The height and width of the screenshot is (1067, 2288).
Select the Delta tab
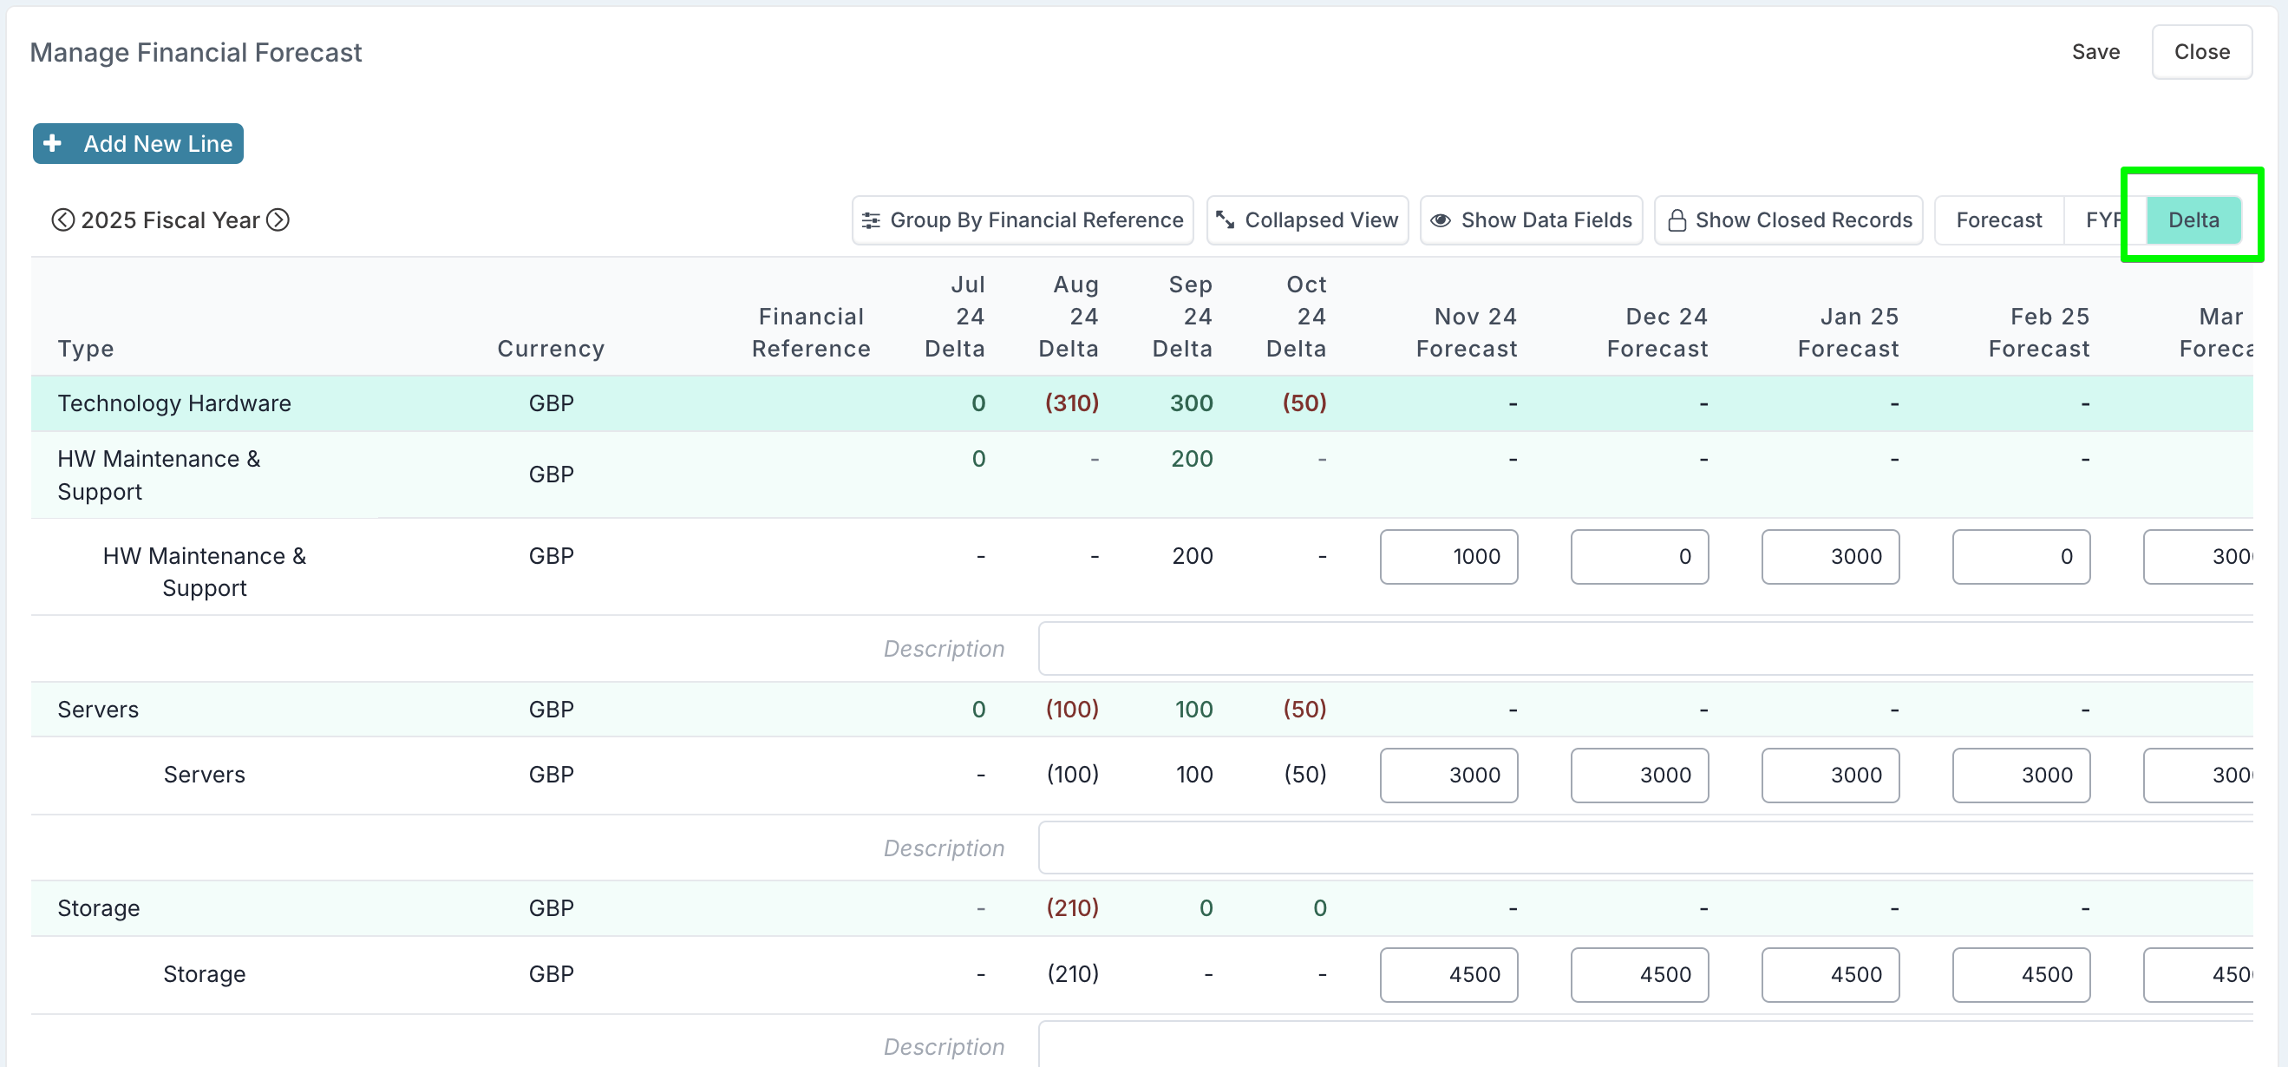coord(2193,220)
